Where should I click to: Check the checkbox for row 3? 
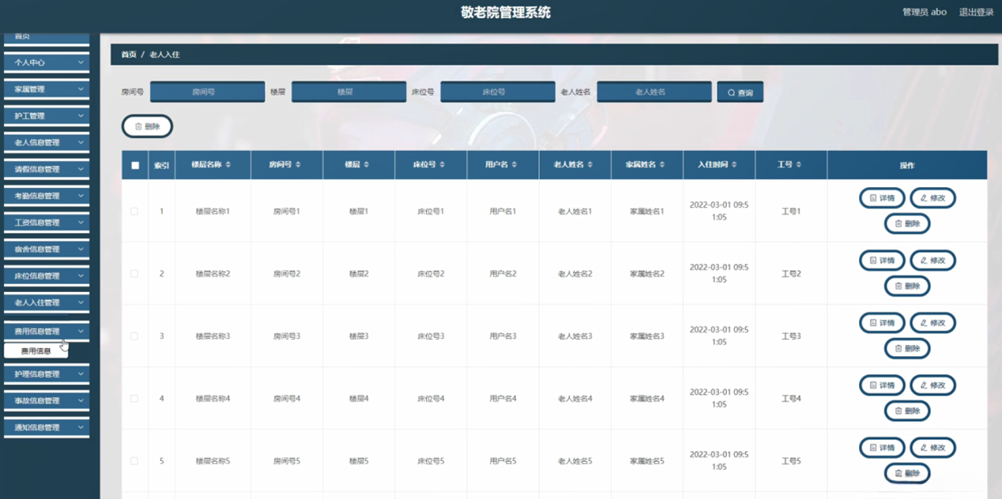tap(134, 336)
